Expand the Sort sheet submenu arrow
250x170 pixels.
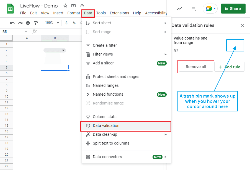click(x=166, y=23)
